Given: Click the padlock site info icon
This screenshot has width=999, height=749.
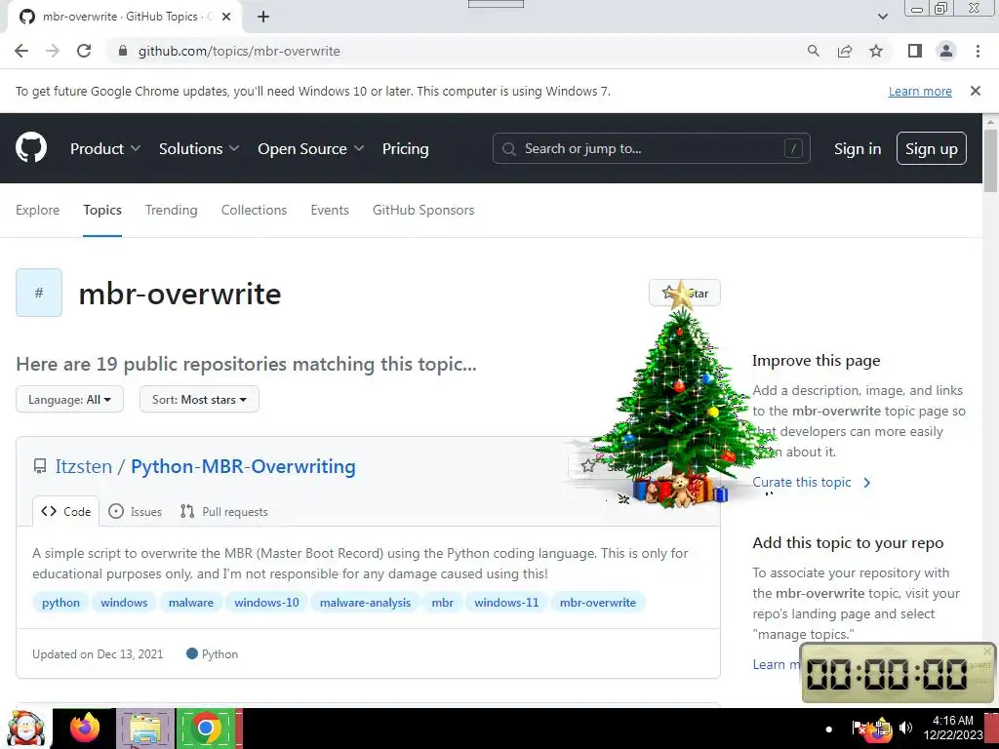Looking at the screenshot, I should click(x=123, y=51).
